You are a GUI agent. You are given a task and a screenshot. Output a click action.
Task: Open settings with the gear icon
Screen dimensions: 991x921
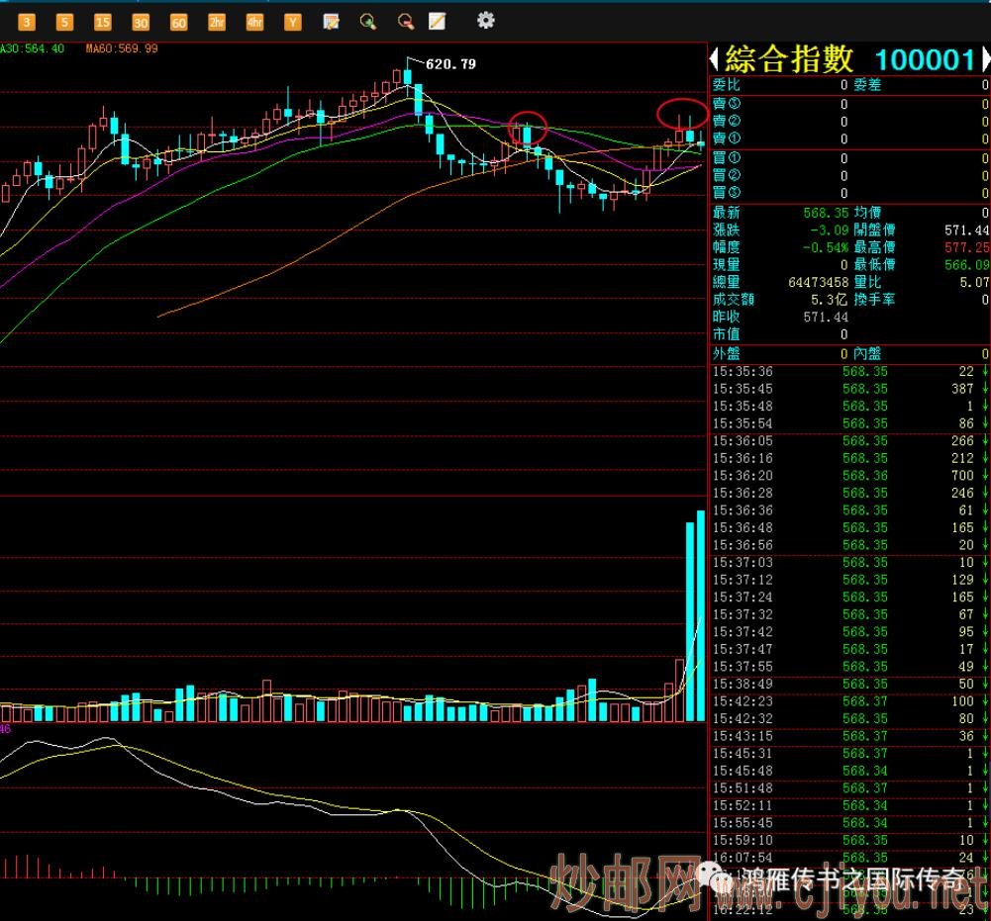(485, 20)
